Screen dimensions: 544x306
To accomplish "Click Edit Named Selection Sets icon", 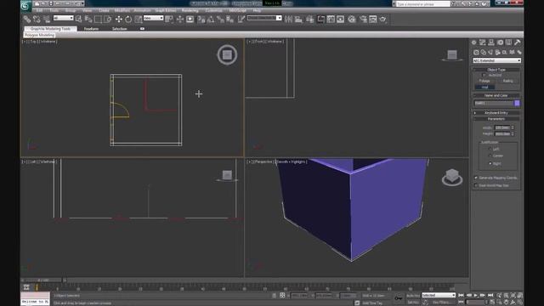I will (241, 19).
